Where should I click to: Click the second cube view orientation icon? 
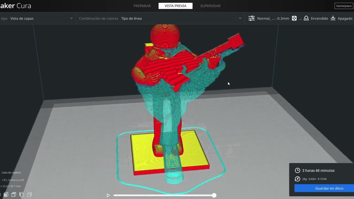(14, 195)
